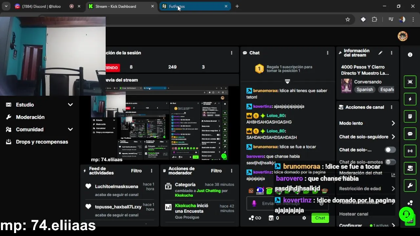The height and width of the screenshot is (236, 420).
Task: Expand the Comunidad sidebar section
Action: coord(70,129)
